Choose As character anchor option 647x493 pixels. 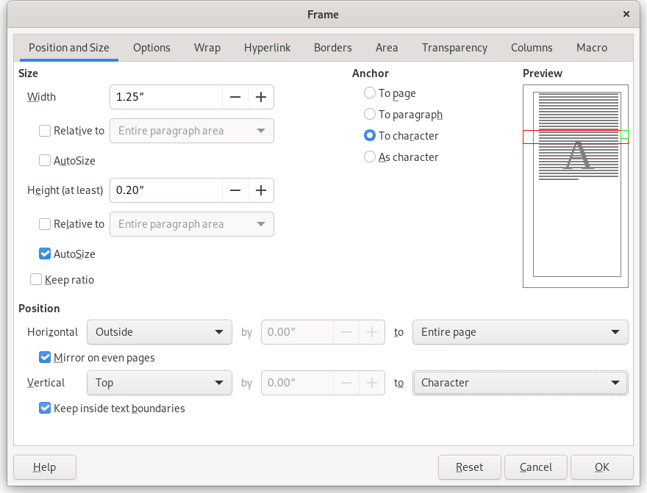coord(370,157)
